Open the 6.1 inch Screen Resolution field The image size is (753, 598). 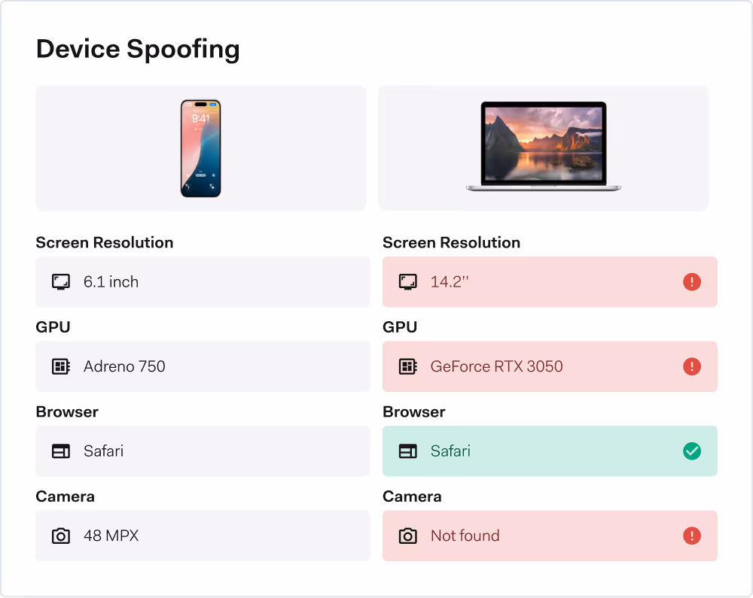pyautogui.click(x=202, y=282)
